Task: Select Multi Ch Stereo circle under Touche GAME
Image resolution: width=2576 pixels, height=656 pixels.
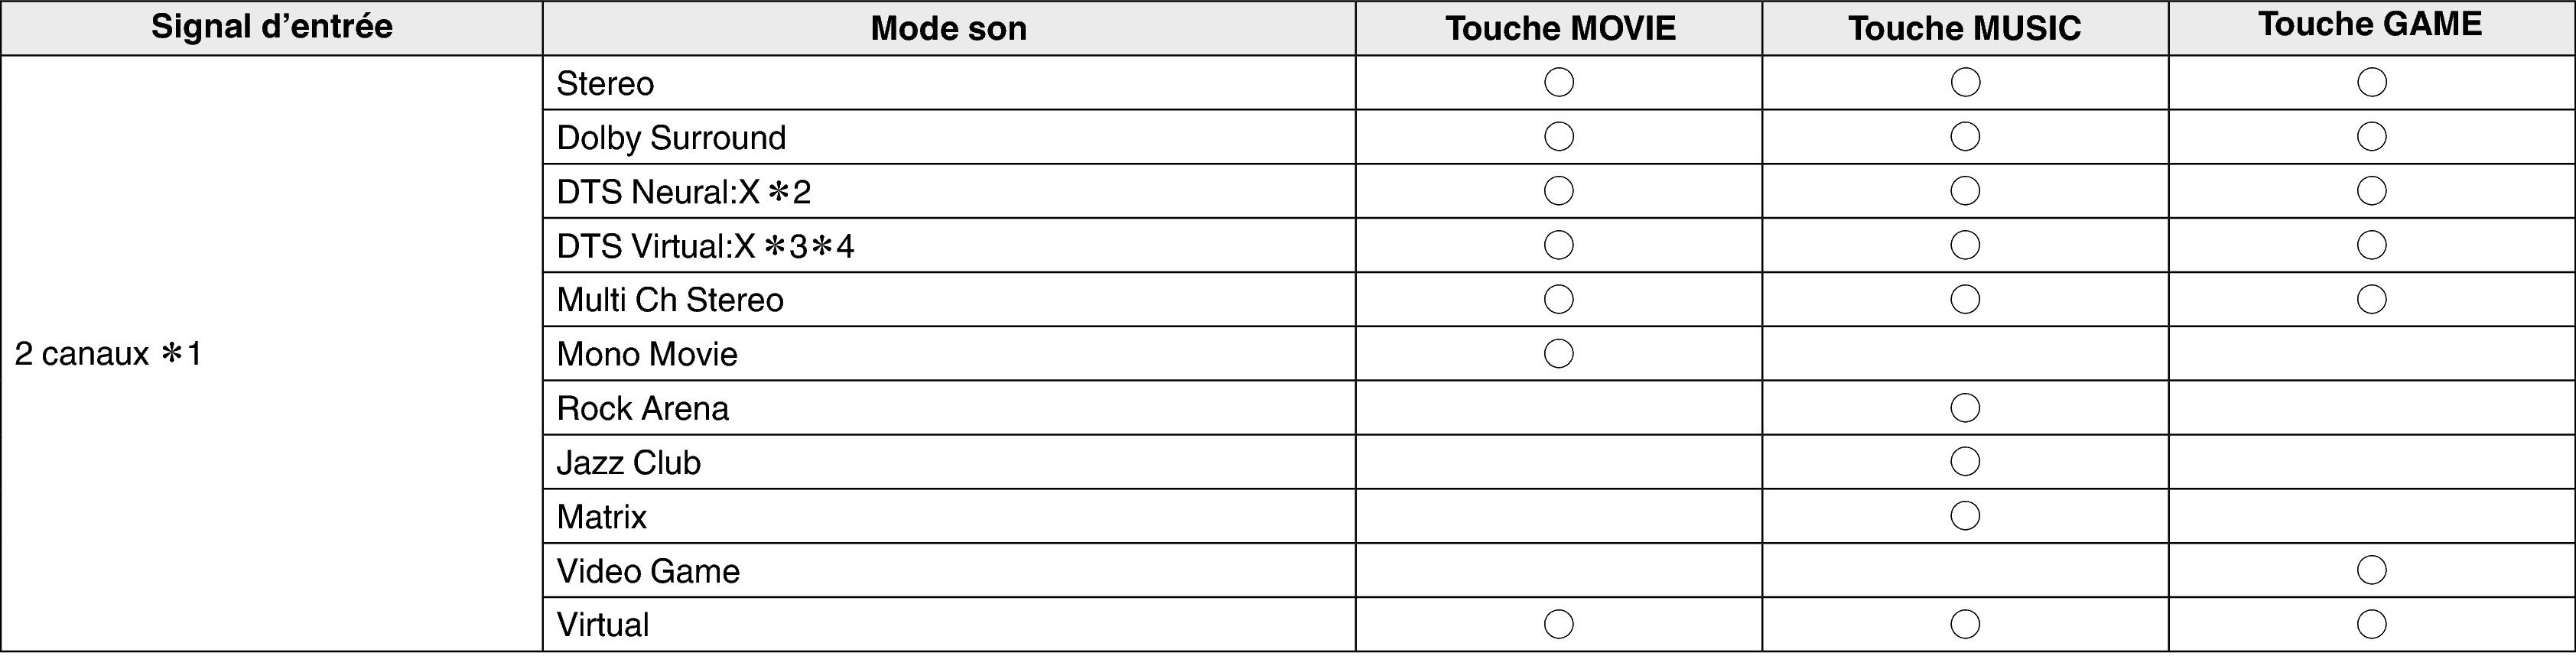Action: pos(2371,299)
